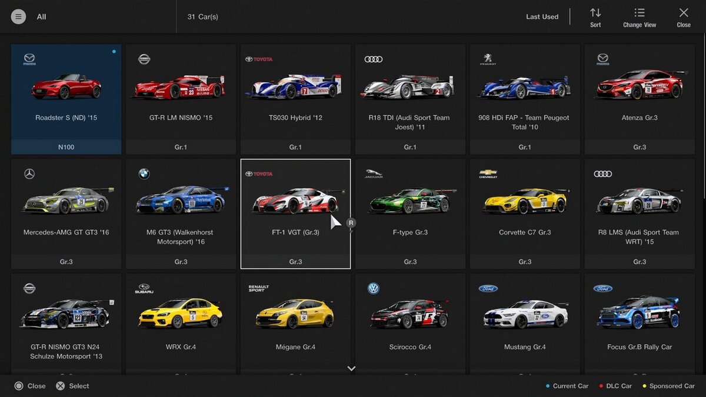Choose the yellow Mégane Gr.4 car image
Image resolution: width=706 pixels, height=397 pixels.
click(x=294, y=313)
